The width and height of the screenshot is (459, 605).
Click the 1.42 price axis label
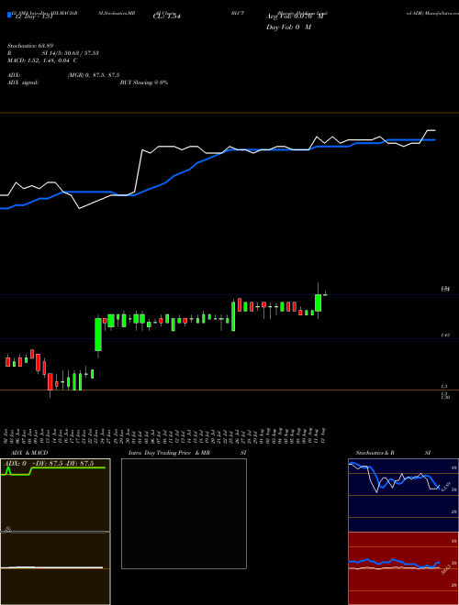pyautogui.click(x=445, y=335)
